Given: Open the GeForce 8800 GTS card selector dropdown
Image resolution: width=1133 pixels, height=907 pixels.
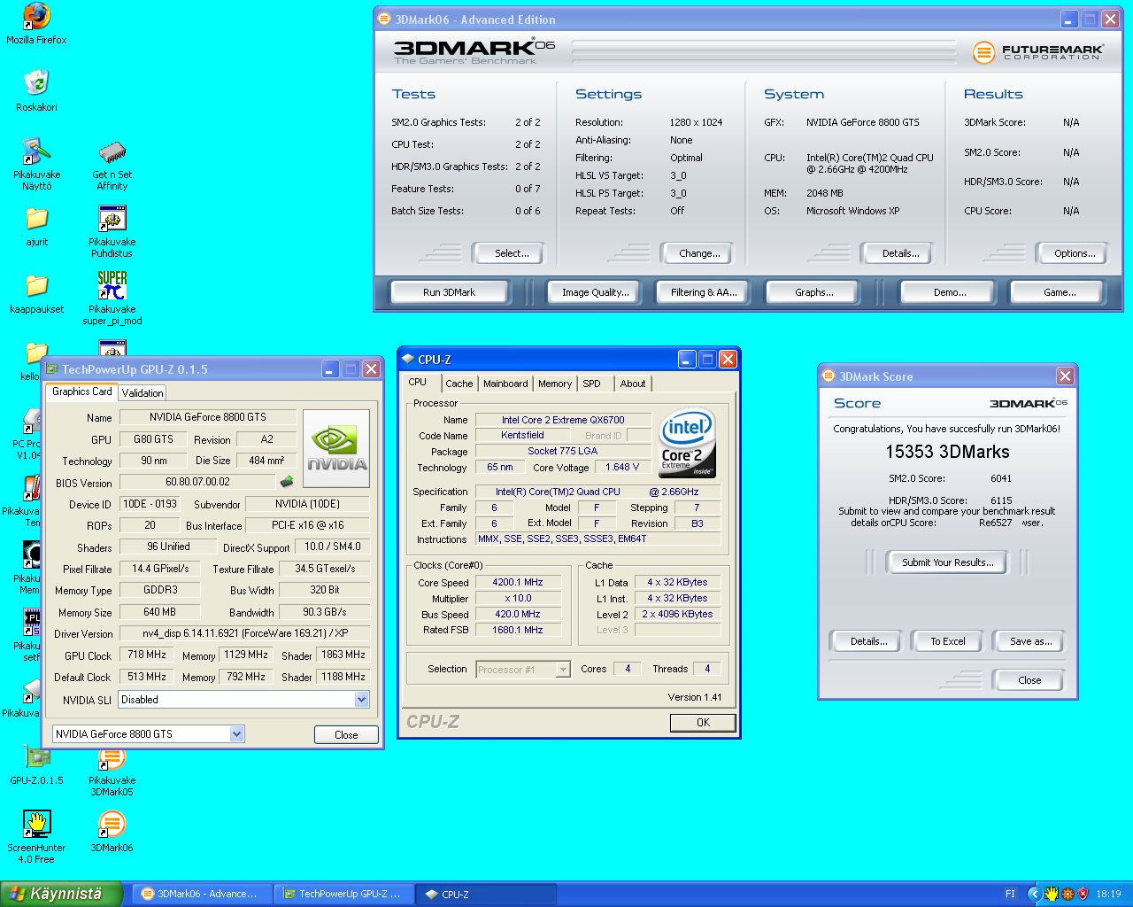Looking at the screenshot, I should (x=236, y=733).
